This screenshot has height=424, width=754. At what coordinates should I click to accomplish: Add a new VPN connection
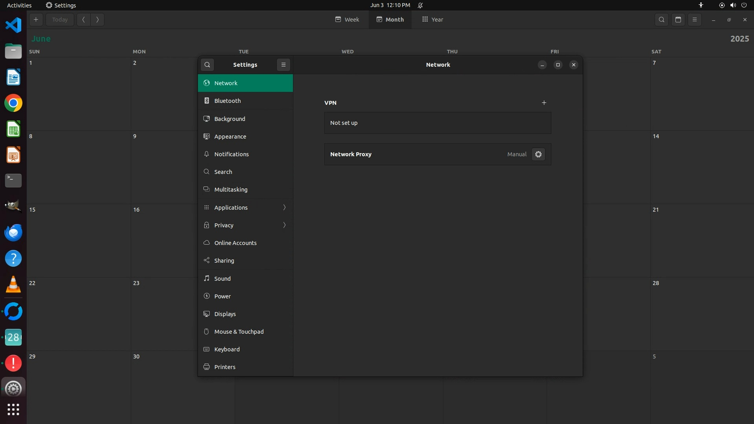pyautogui.click(x=544, y=103)
